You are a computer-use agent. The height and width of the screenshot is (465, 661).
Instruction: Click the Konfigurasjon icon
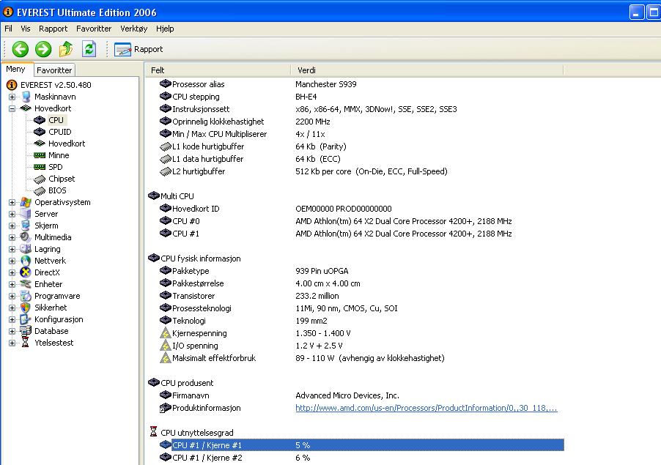tap(26, 319)
